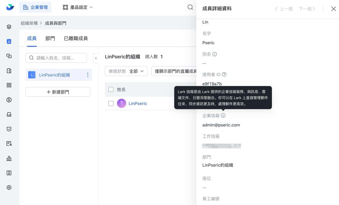Open the billing dollar icon in sidebar
The width and height of the screenshot is (339, 205).
click(9, 100)
